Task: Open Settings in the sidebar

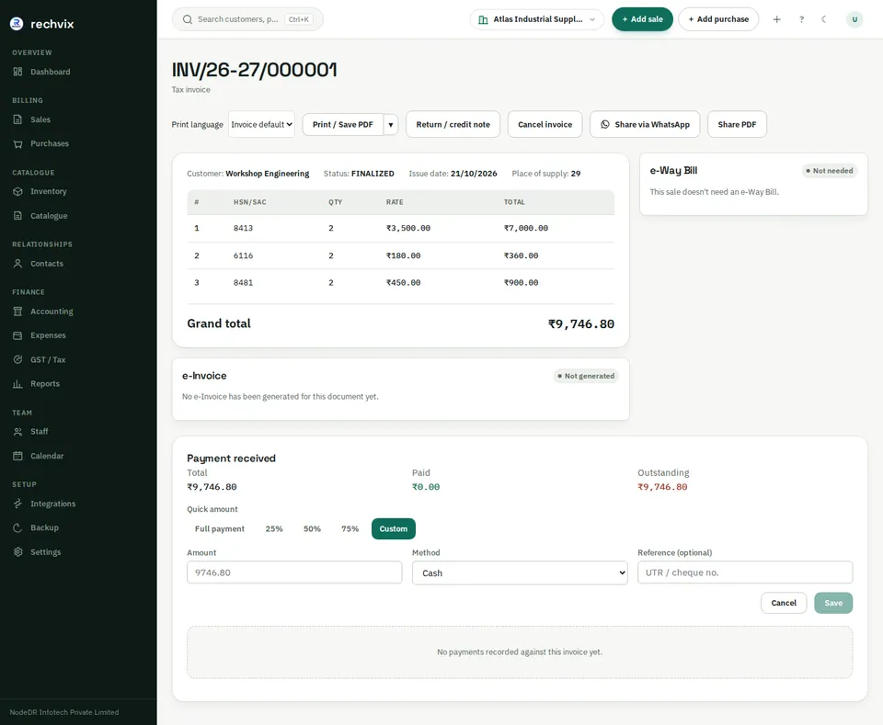Action: tap(45, 551)
